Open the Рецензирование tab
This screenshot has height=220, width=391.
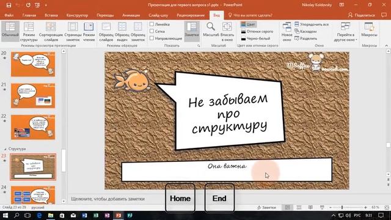(x=191, y=15)
